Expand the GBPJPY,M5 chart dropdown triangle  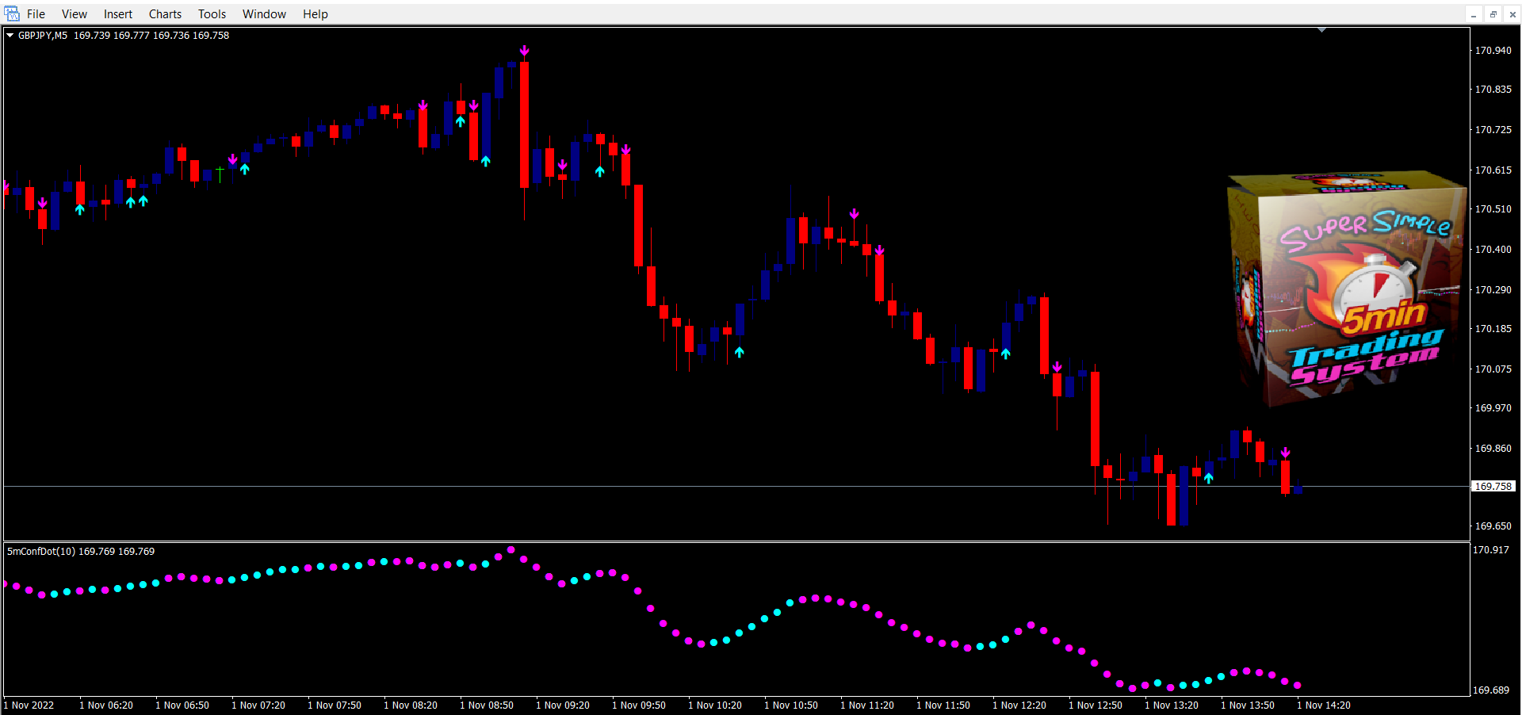click(x=10, y=35)
